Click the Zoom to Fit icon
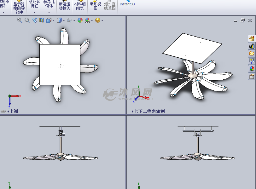Viewport: 256px width, 189px height. coord(20,20)
